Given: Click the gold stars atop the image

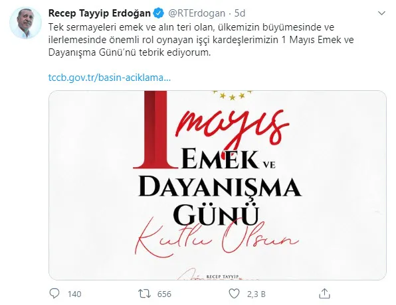Looking at the screenshot, I should (232, 95).
